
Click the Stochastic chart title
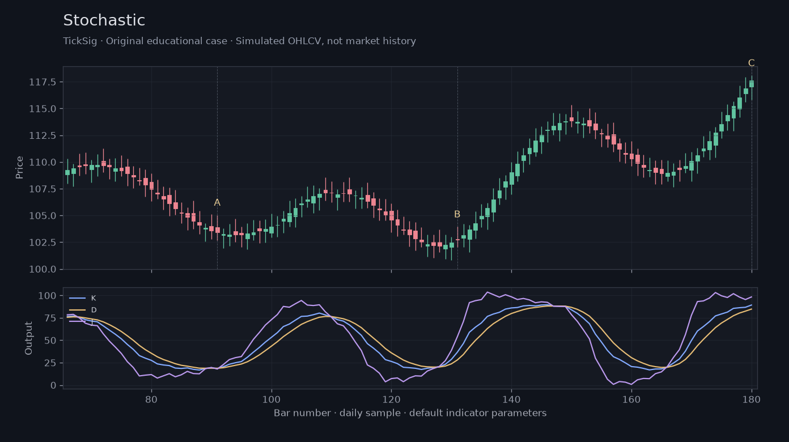point(104,20)
